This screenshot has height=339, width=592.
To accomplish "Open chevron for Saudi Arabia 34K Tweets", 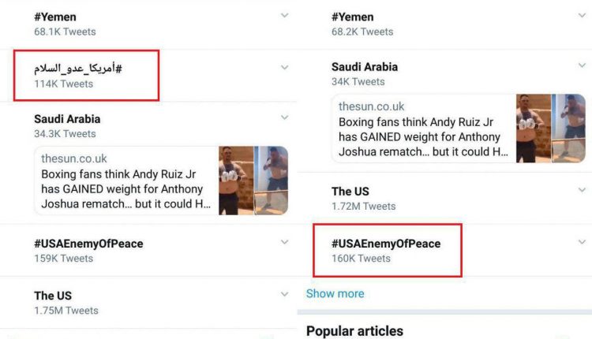I will tap(582, 66).
